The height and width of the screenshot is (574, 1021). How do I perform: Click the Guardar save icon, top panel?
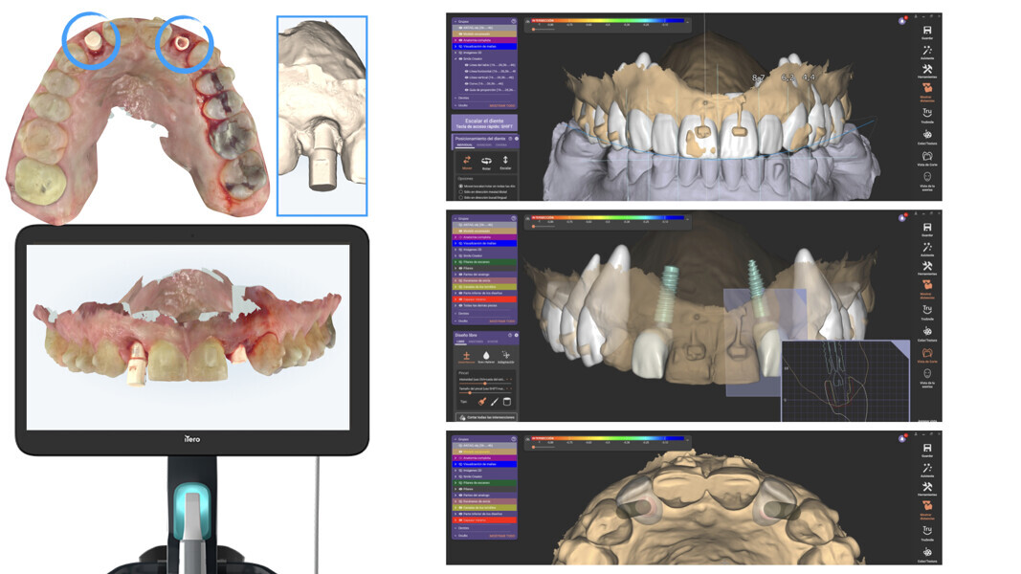(x=926, y=31)
